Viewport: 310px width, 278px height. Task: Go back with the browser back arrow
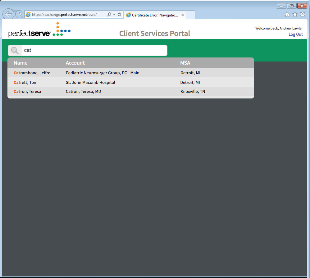click(8, 14)
